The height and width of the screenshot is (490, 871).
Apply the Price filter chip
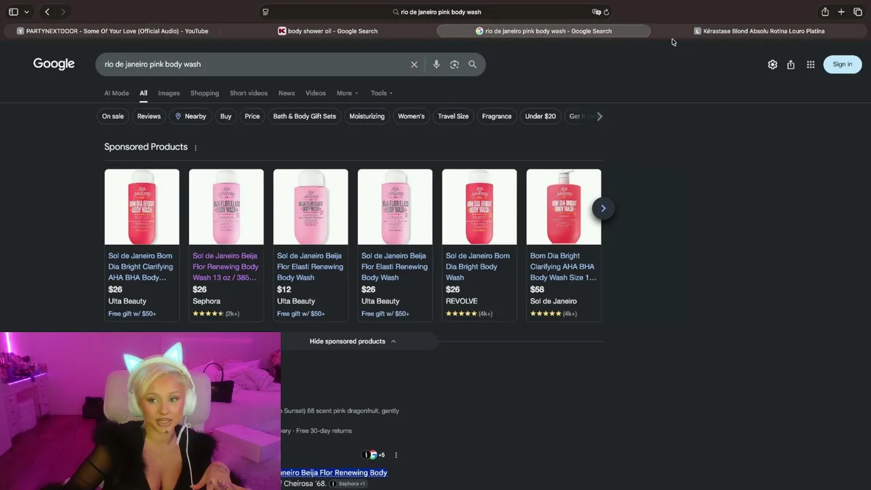(252, 116)
